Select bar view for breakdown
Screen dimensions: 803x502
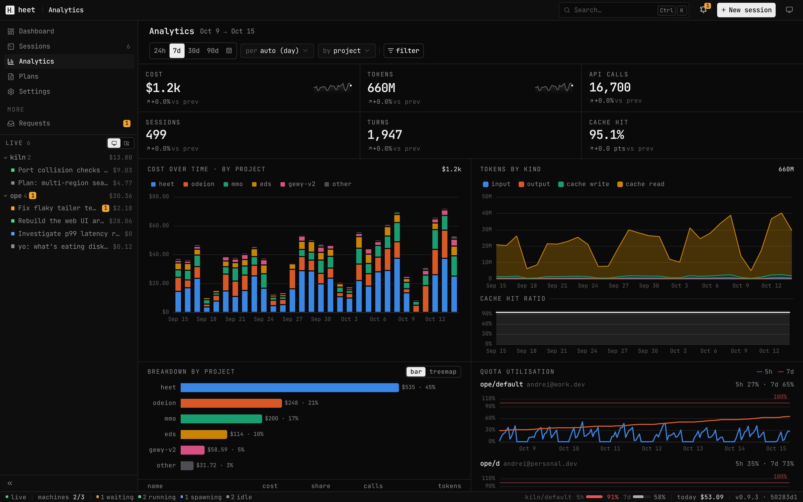pos(416,372)
